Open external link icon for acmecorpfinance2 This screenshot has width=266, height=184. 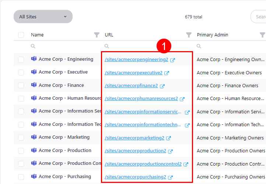(162, 86)
